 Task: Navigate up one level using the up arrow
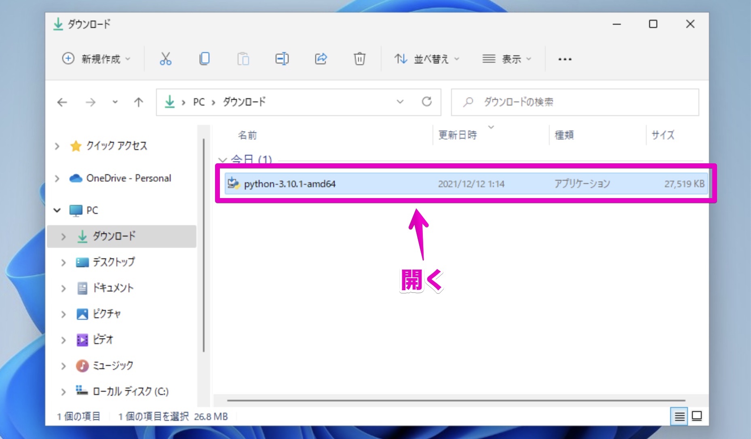coord(138,102)
